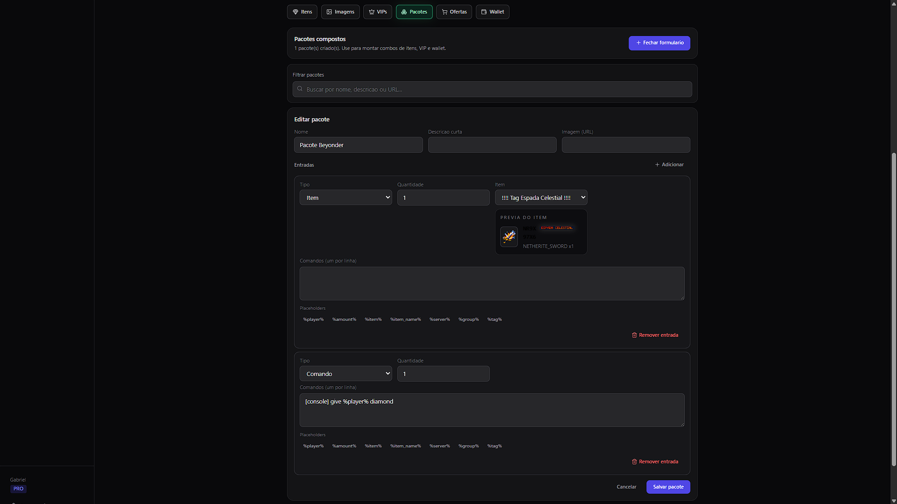Viewport: 897px width, 504px height.
Task: Focus the Nome field with Pacote Beyonder
Action: click(358, 145)
